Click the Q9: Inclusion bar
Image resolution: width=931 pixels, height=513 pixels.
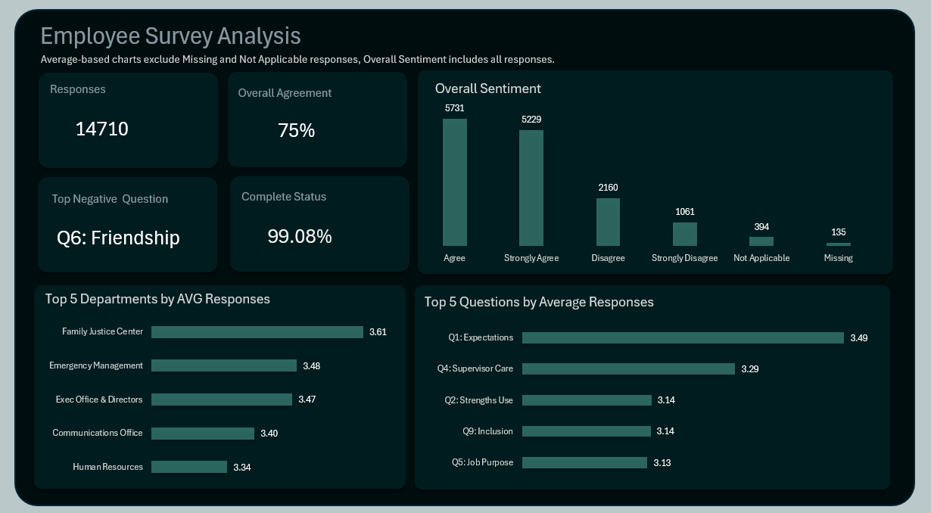[x=587, y=431]
